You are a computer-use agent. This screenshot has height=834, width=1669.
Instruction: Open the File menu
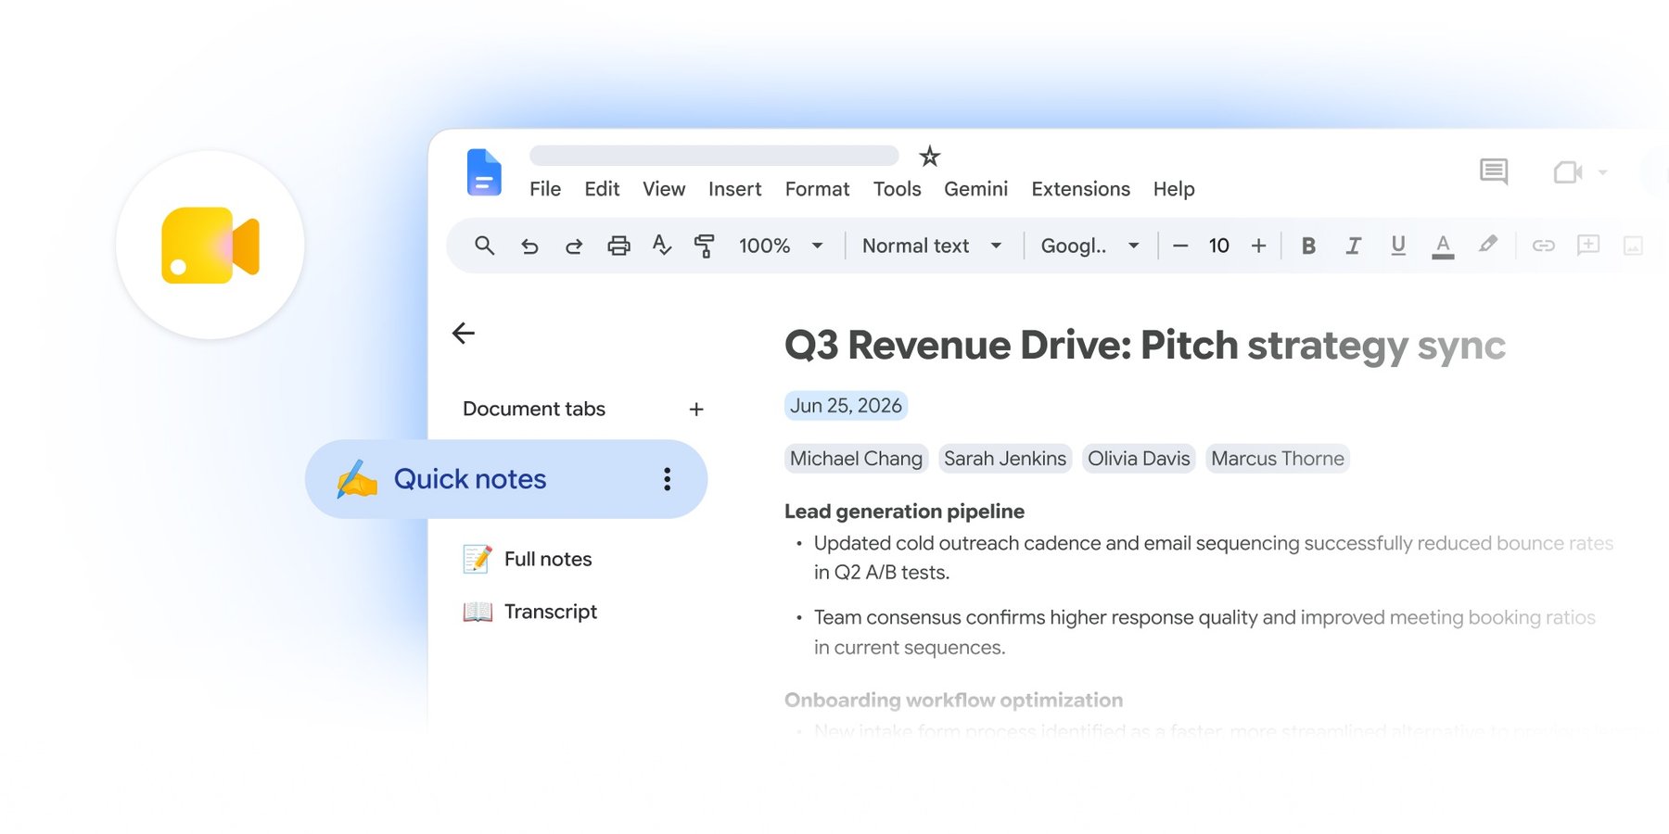(545, 189)
